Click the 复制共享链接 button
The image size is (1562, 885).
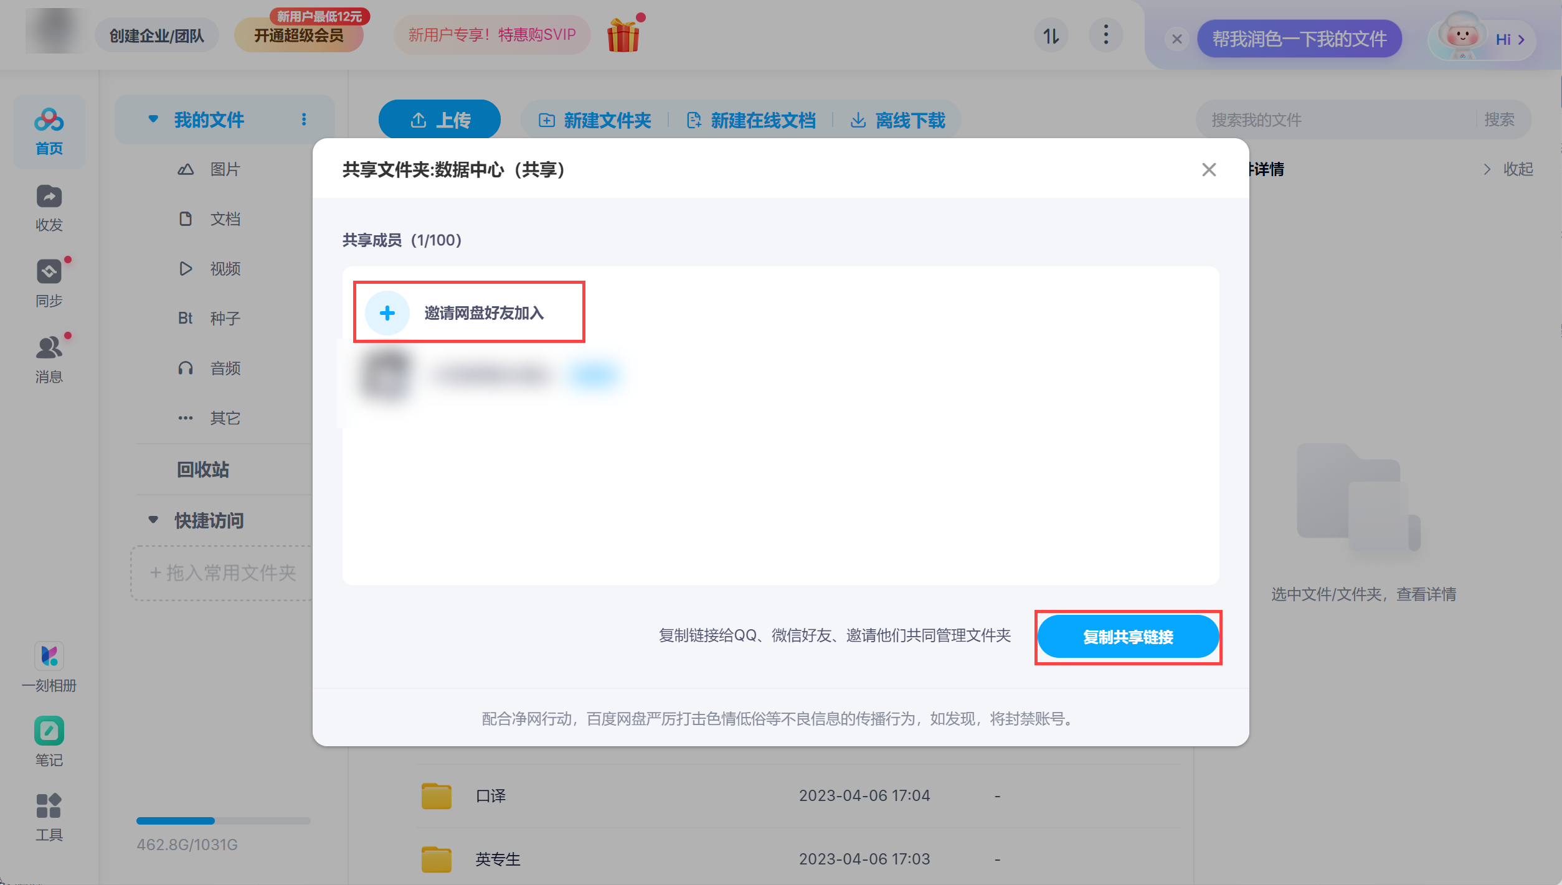1127,637
